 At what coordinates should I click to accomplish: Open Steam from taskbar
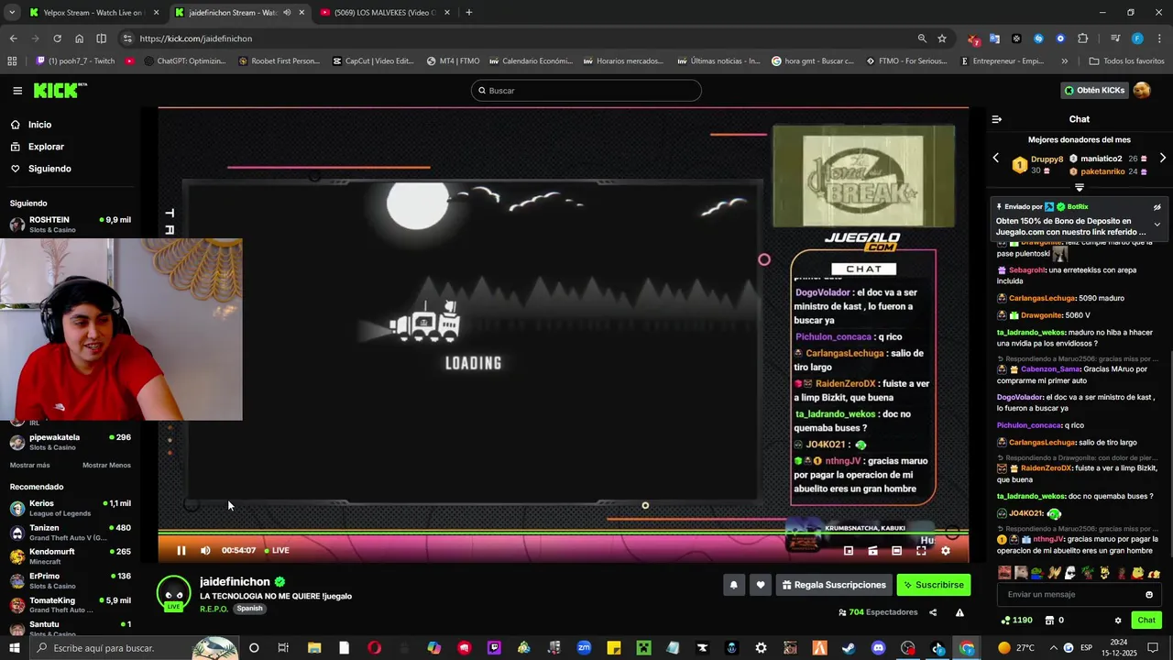coord(849,648)
